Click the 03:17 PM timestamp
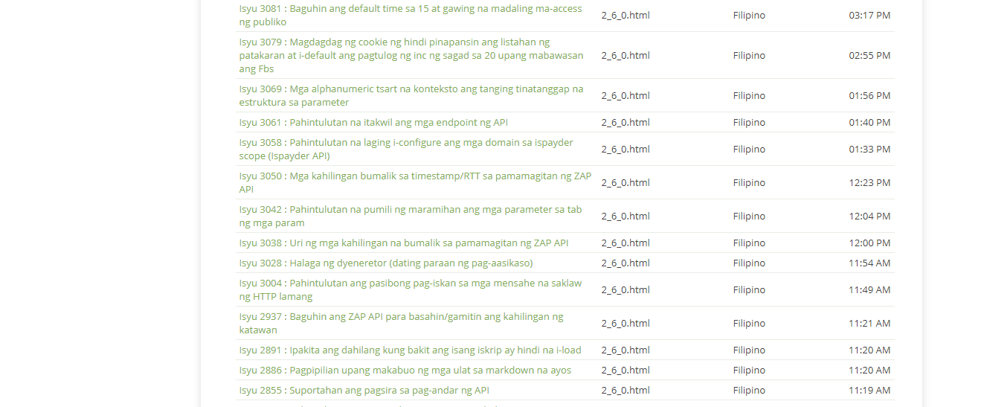The width and height of the screenshot is (984, 407). [869, 15]
